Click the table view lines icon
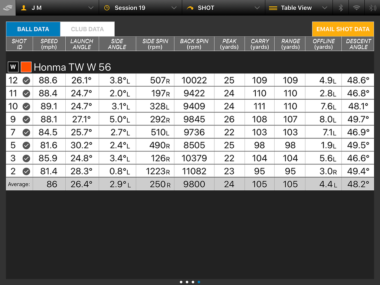Viewport: 380px width, 285px height. (x=273, y=8)
